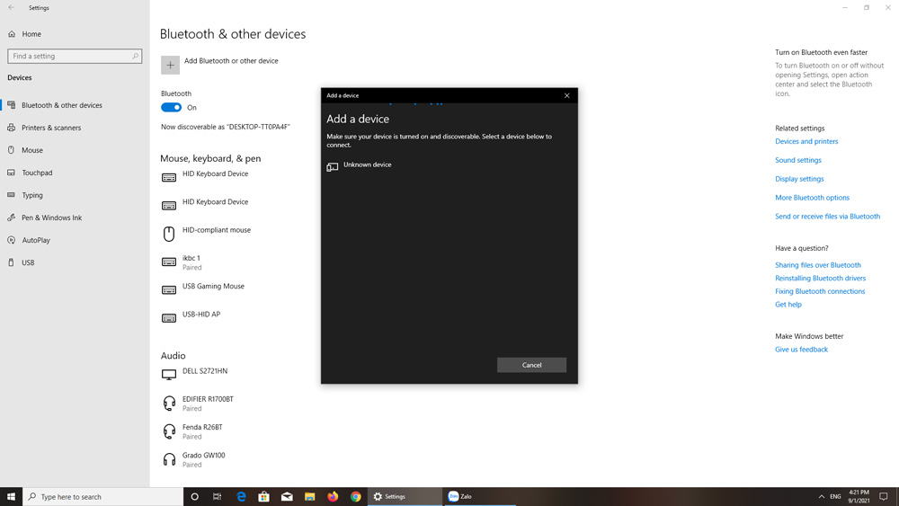
Task: Click the Typing keyboard sidebar icon
Action: click(x=12, y=195)
